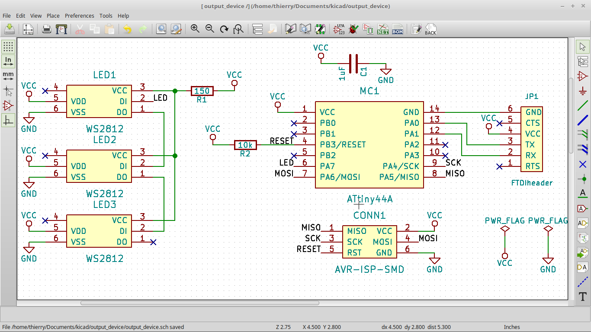The image size is (591, 332).
Task: Zoom out of the schematic
Action: [210, 29]
